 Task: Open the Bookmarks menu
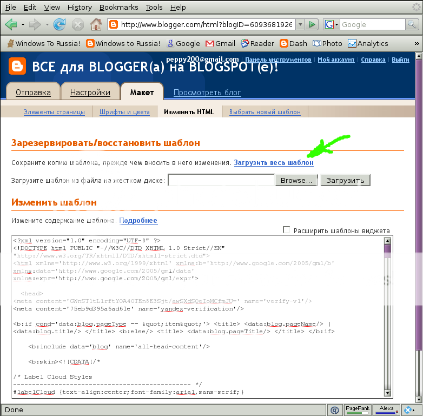118,7
